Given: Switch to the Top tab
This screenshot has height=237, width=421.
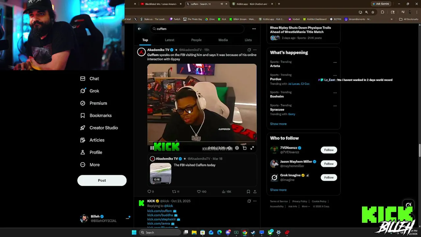Looking at the screenshot, I should point(145,40).
